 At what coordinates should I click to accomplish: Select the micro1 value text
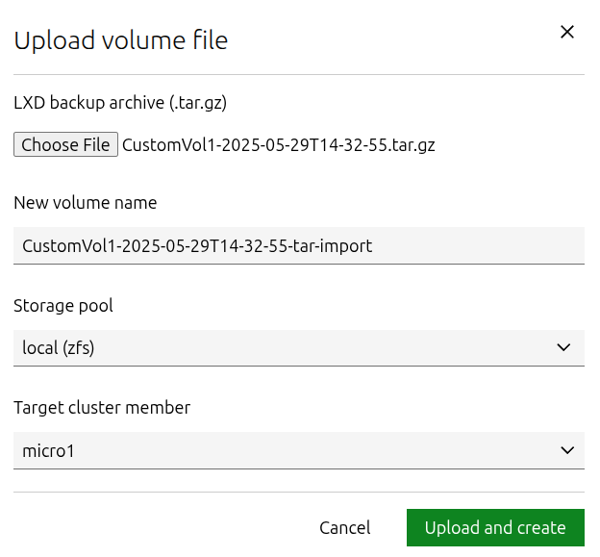48,450
